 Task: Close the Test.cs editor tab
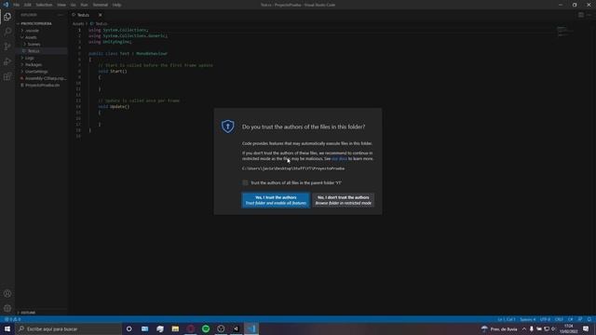(100, 15)
